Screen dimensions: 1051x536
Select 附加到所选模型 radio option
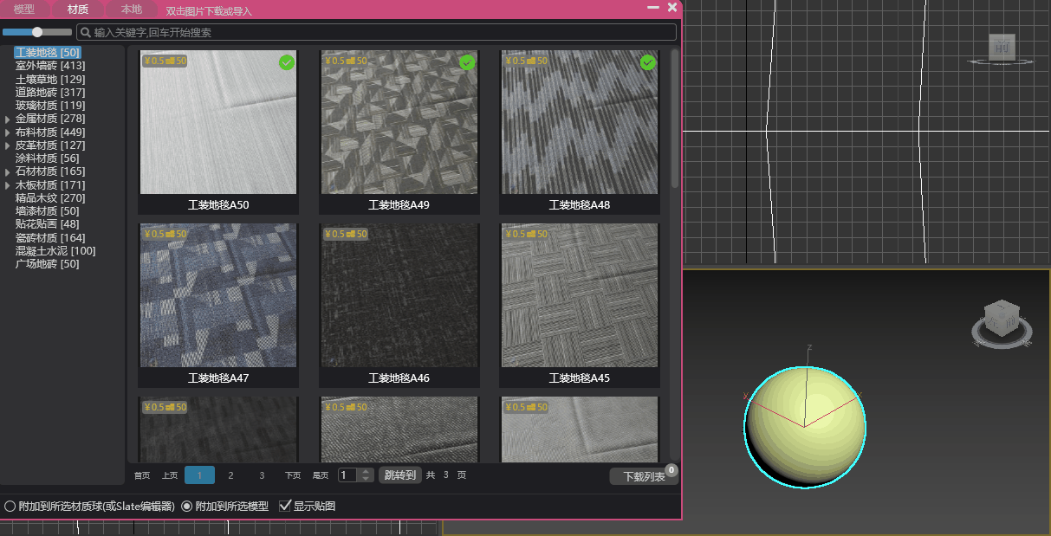click(x=186, y=507)
